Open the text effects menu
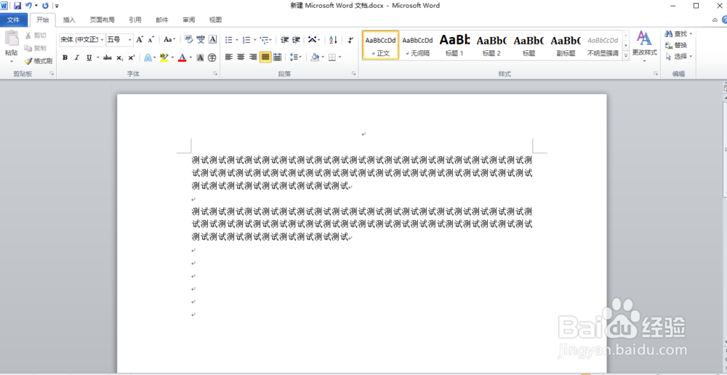The height and width of the screenshot is (375, 727). coord(149,57)
